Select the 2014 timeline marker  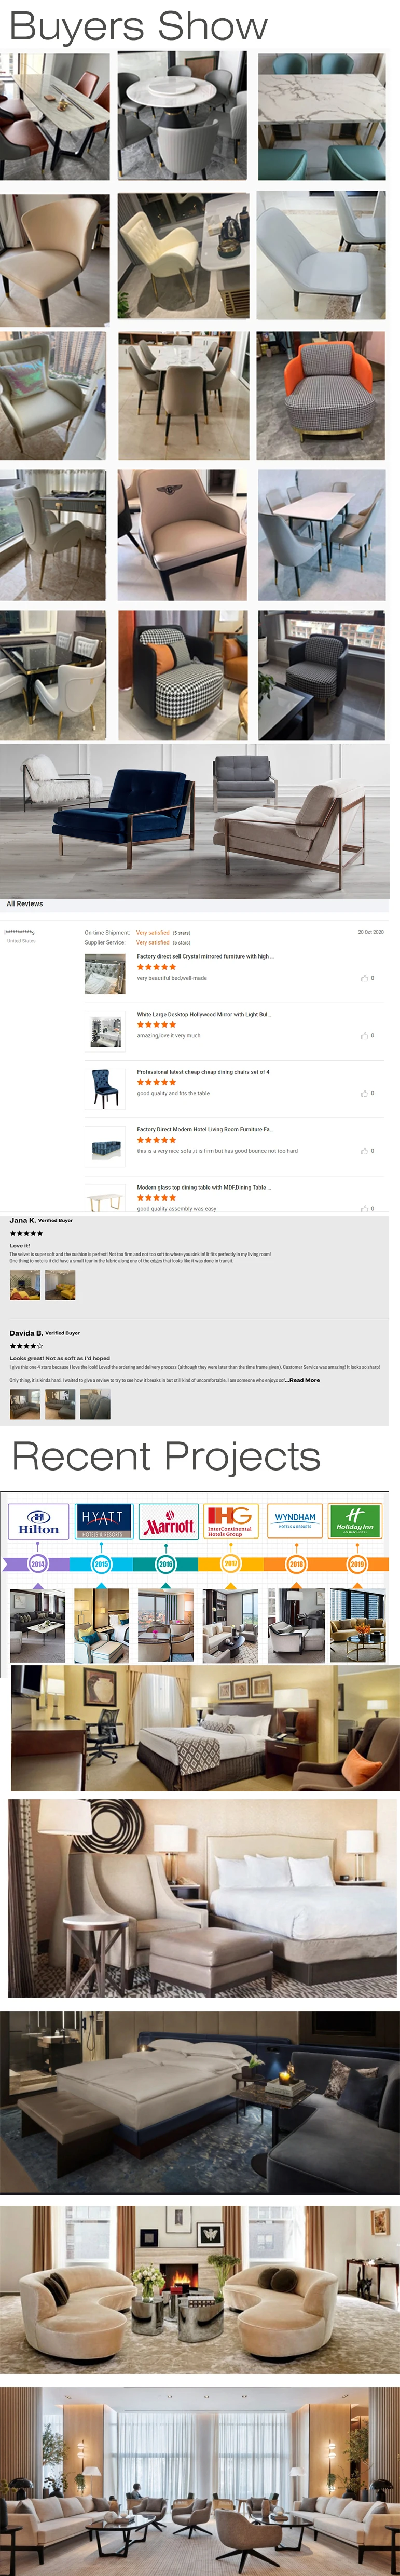pos(37,1563)
